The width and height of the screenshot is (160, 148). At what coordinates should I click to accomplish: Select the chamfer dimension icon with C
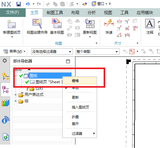pos(127,21)
